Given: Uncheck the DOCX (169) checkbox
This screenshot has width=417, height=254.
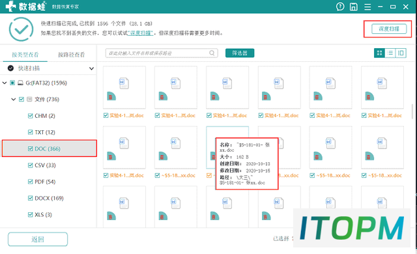Looking at the screenshot, I should coord(31,198).
